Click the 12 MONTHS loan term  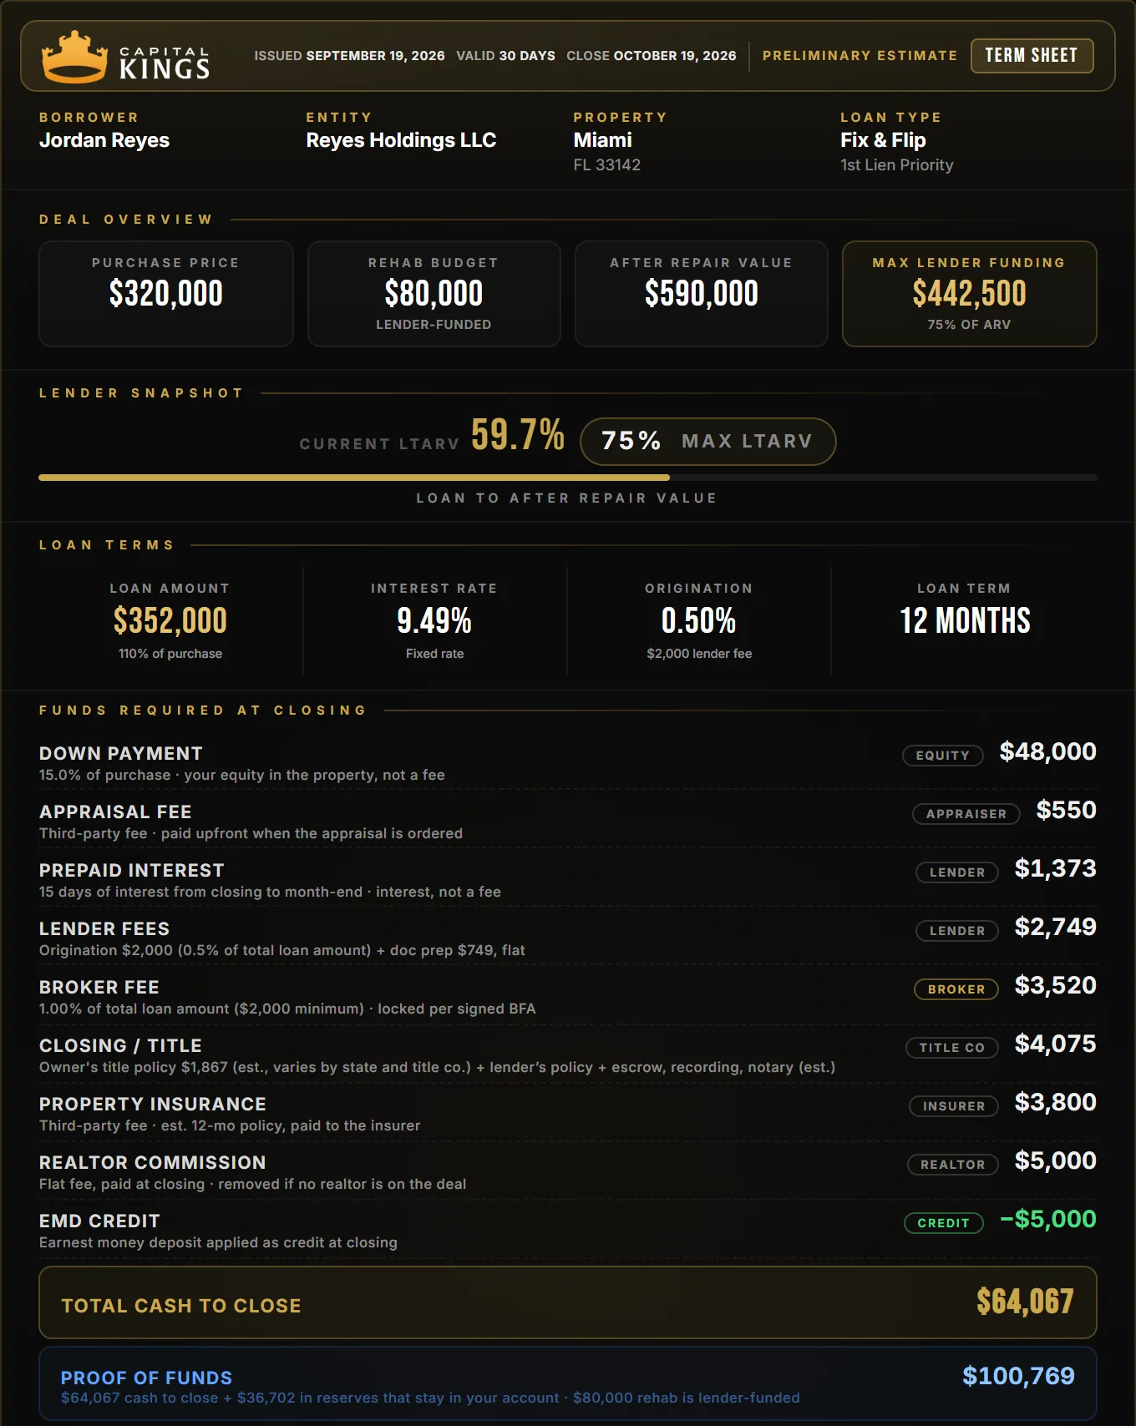(965, 621)
